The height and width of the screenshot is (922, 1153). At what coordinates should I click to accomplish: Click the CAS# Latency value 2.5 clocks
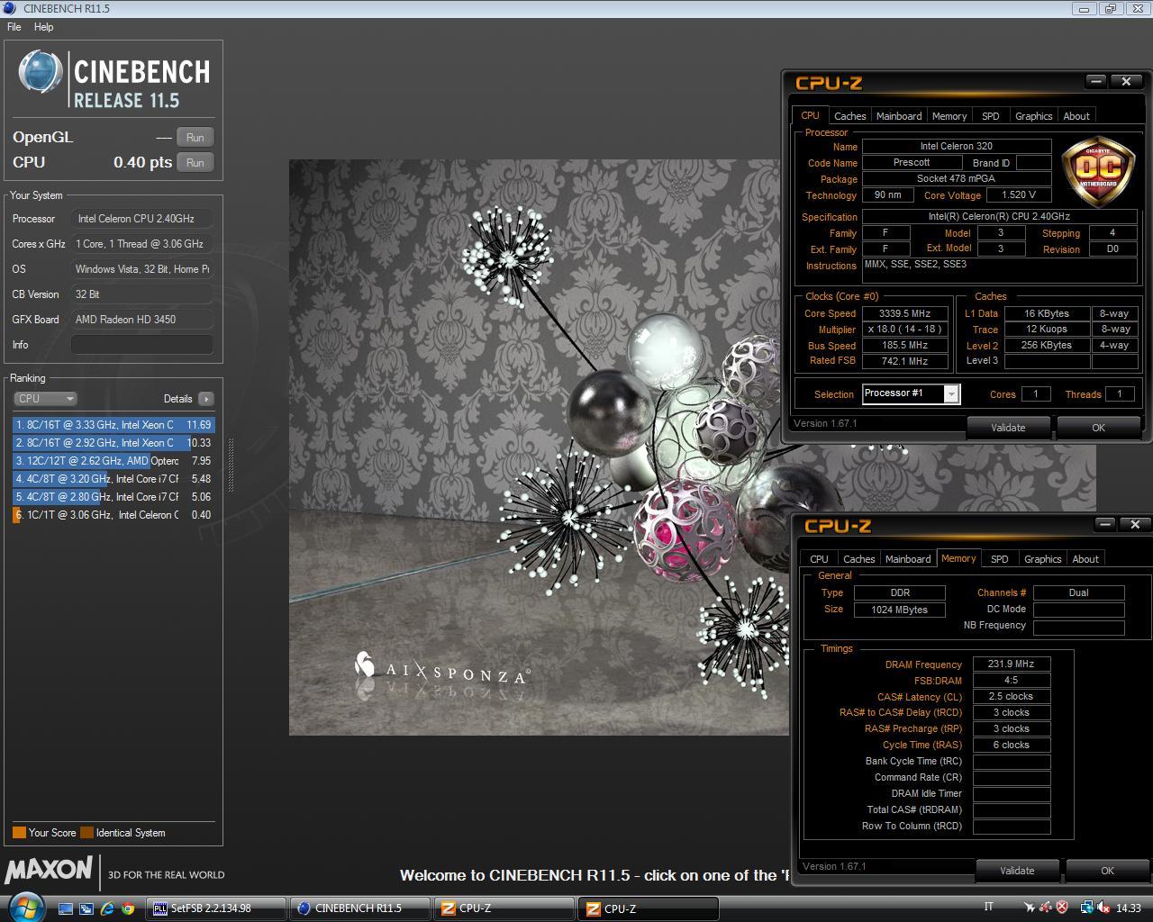pos(1012,697)
